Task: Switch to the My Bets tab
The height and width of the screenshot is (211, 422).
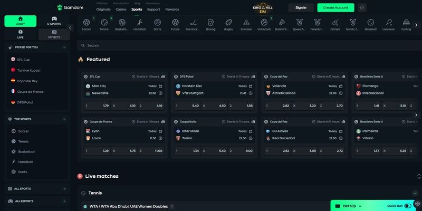Action: click(54, 34)
